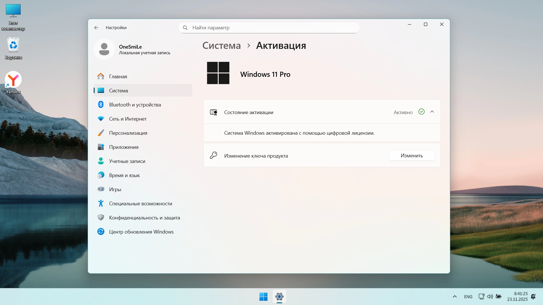Open Сеть и Интернет settings
Screen dimensions: 543x305
(128, 119)
